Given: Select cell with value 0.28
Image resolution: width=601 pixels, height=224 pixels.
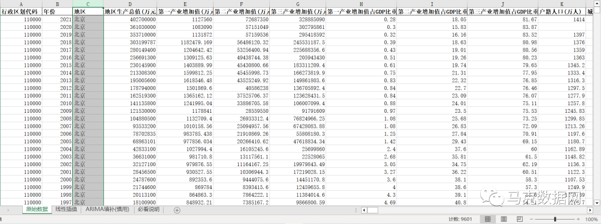Looking at the screenshot, I should [362, 19].
